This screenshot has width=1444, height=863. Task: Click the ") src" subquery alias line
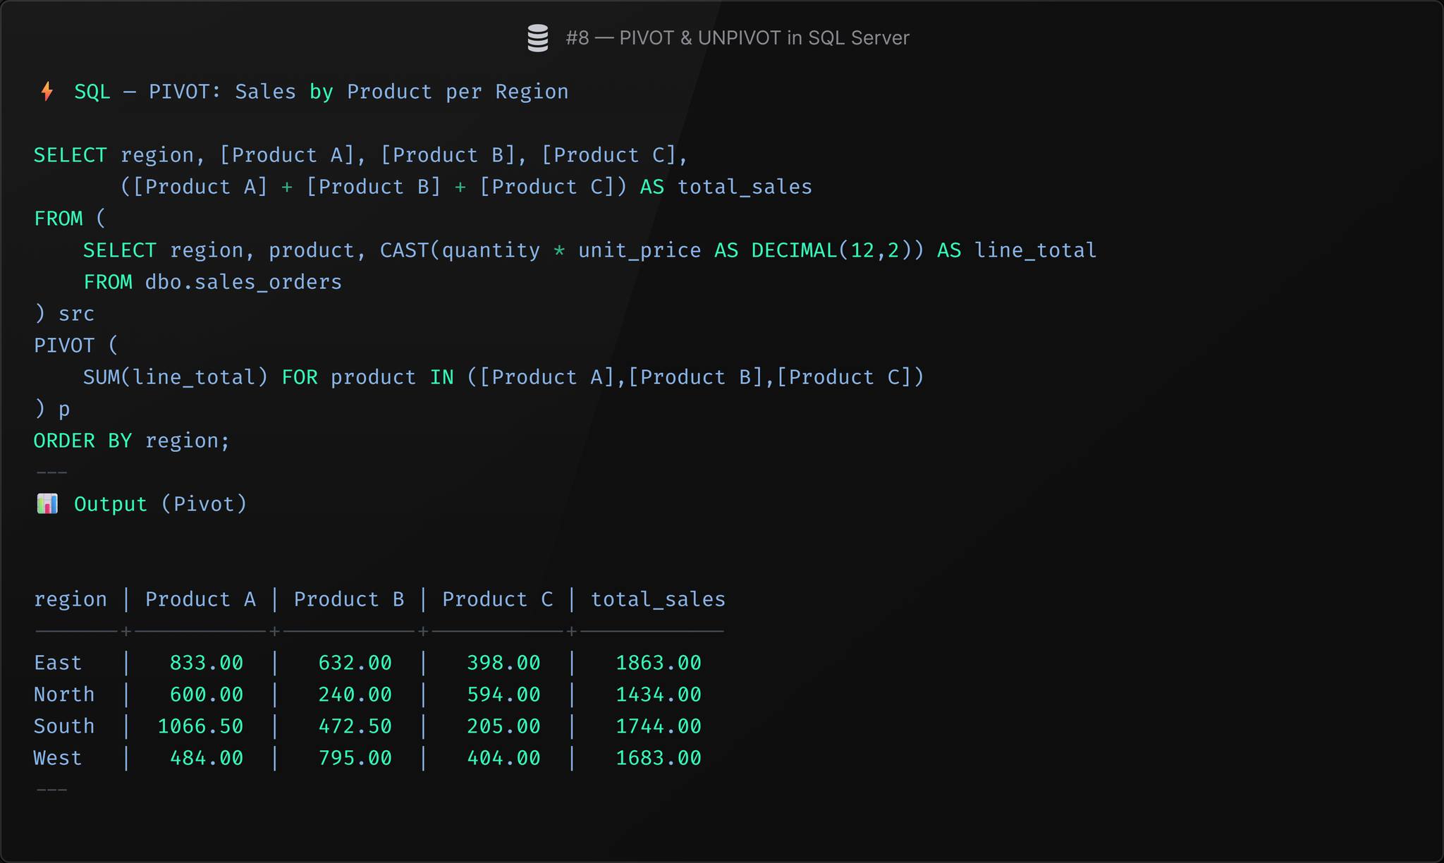(64, 314)
